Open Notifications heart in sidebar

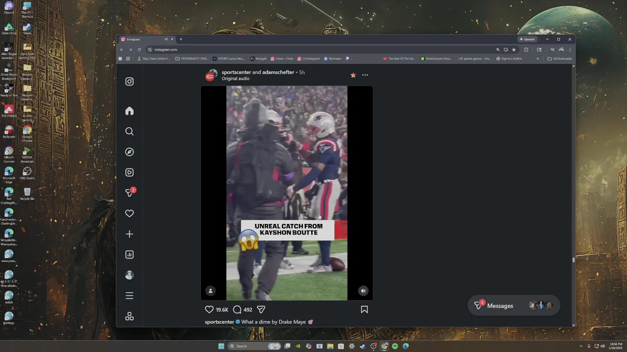[129, 214]
